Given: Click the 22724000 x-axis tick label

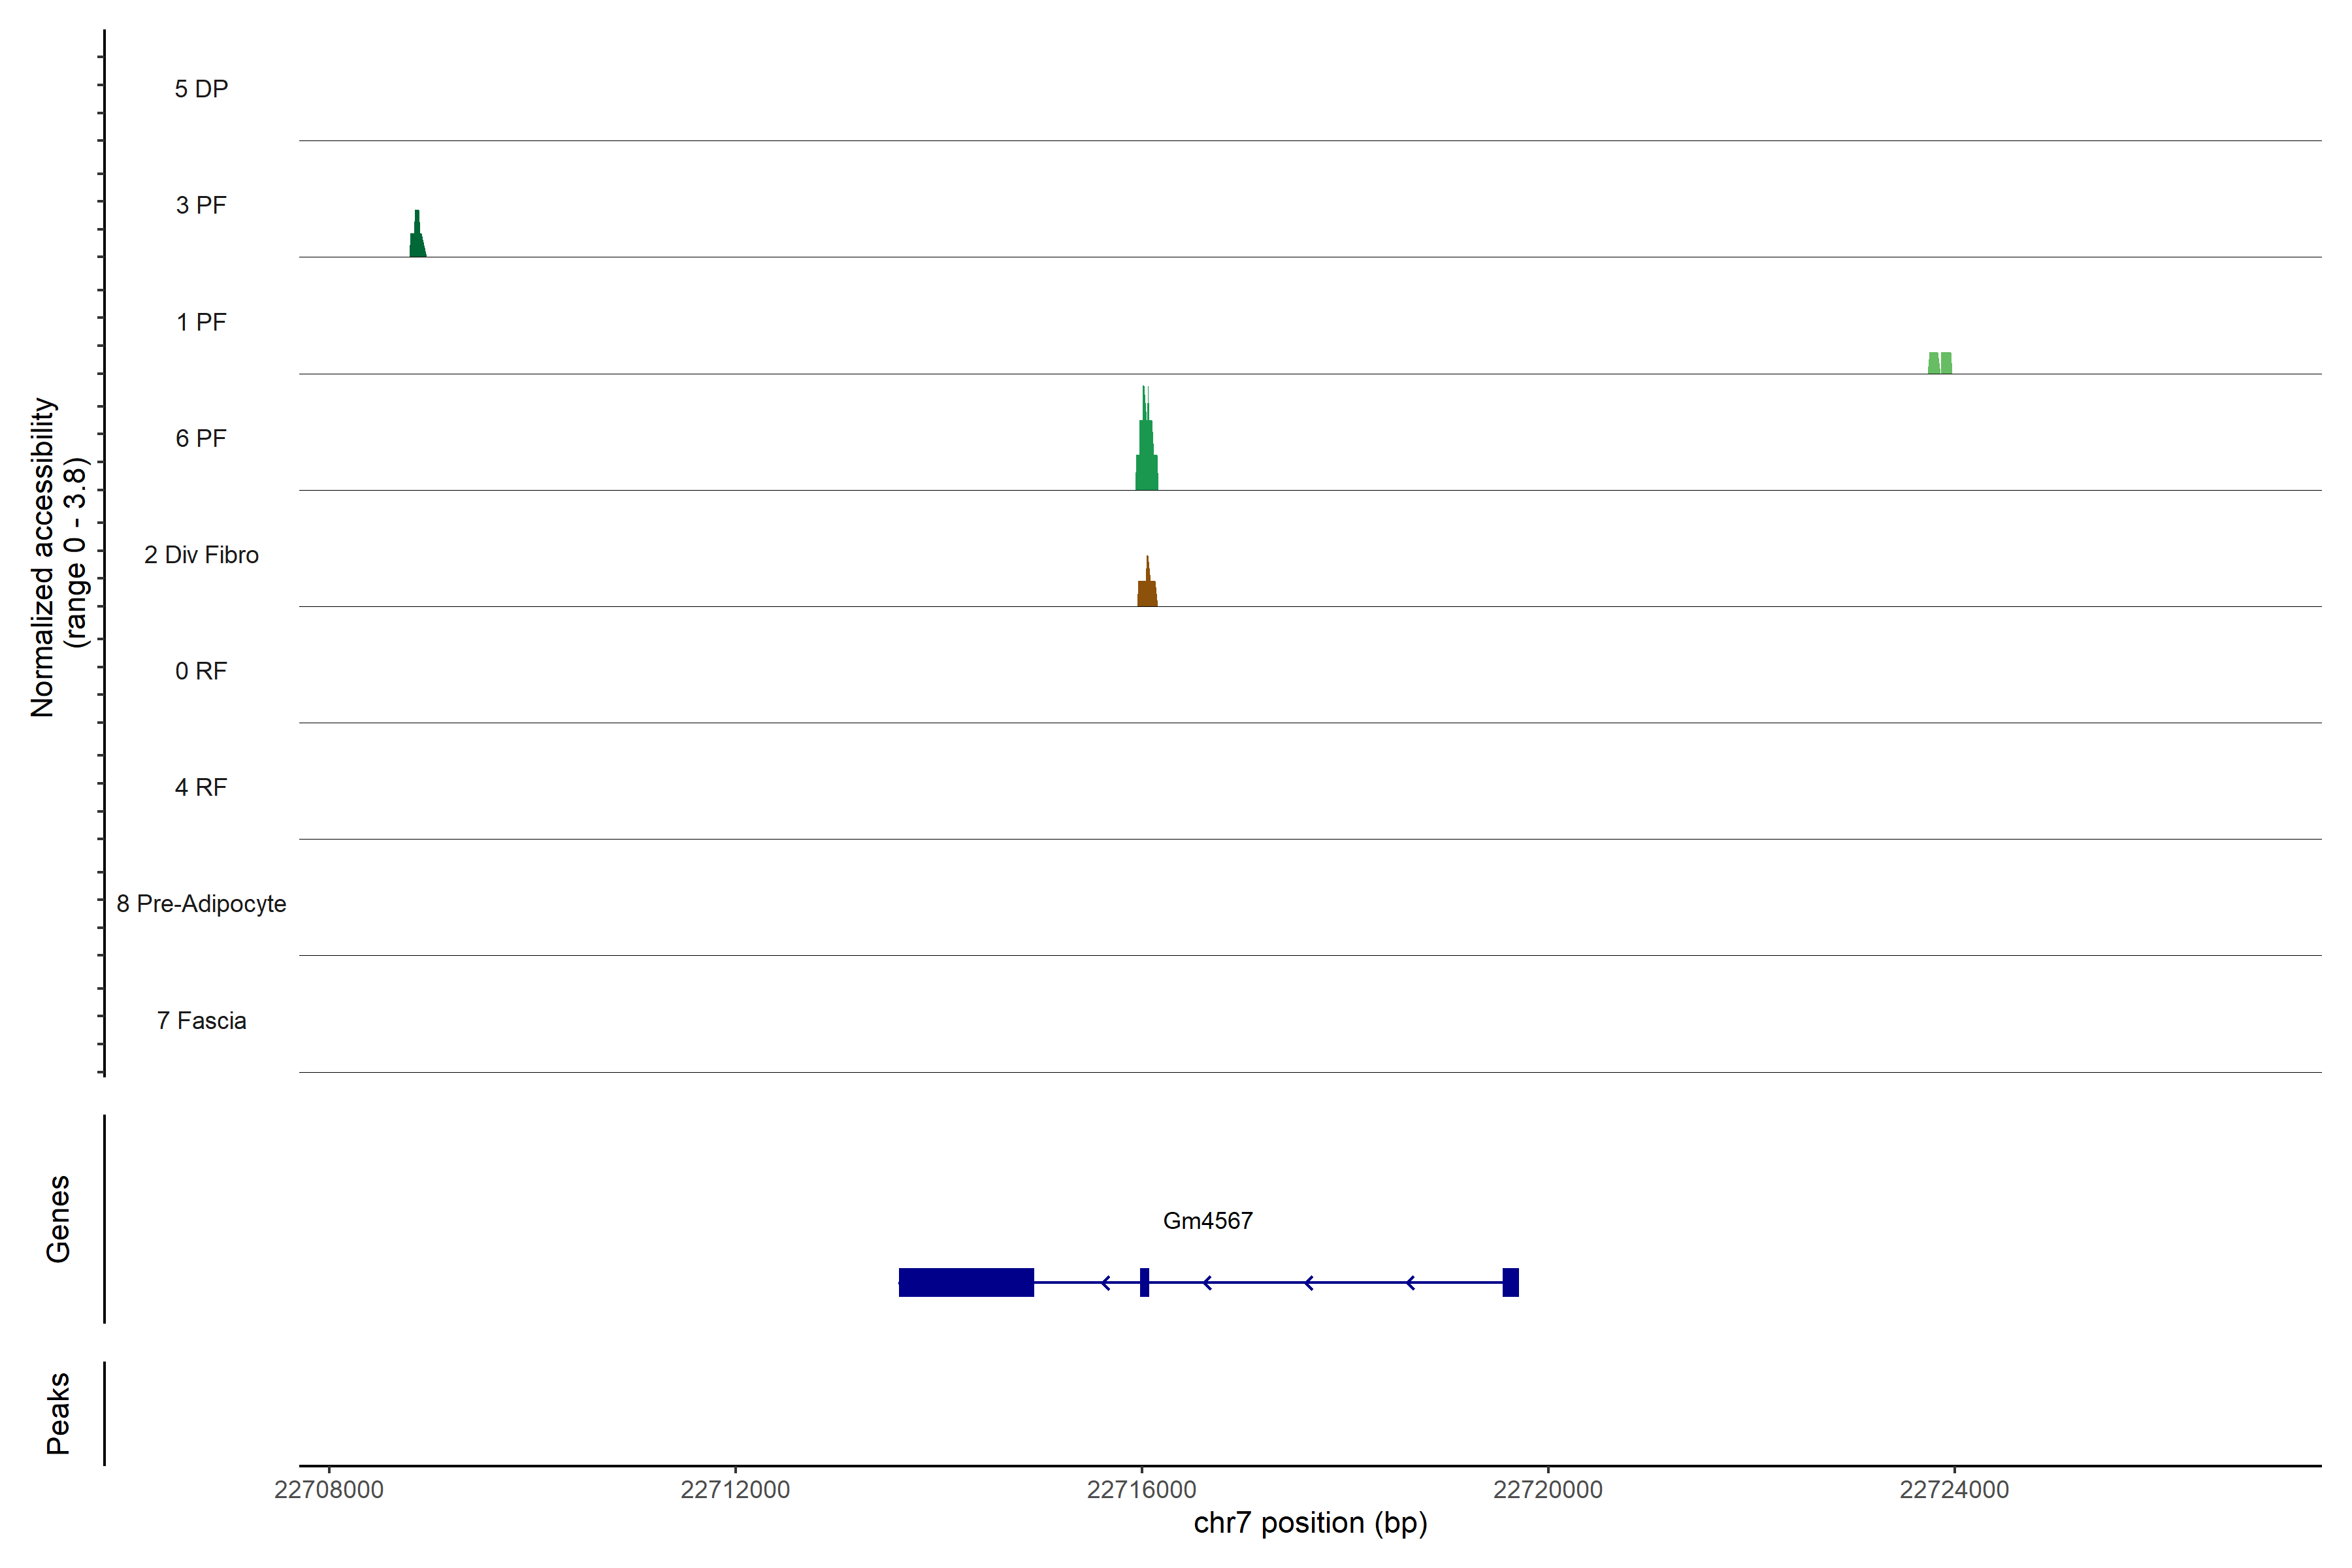Looking at the screenshot, I should (x=1954, y=1490).
